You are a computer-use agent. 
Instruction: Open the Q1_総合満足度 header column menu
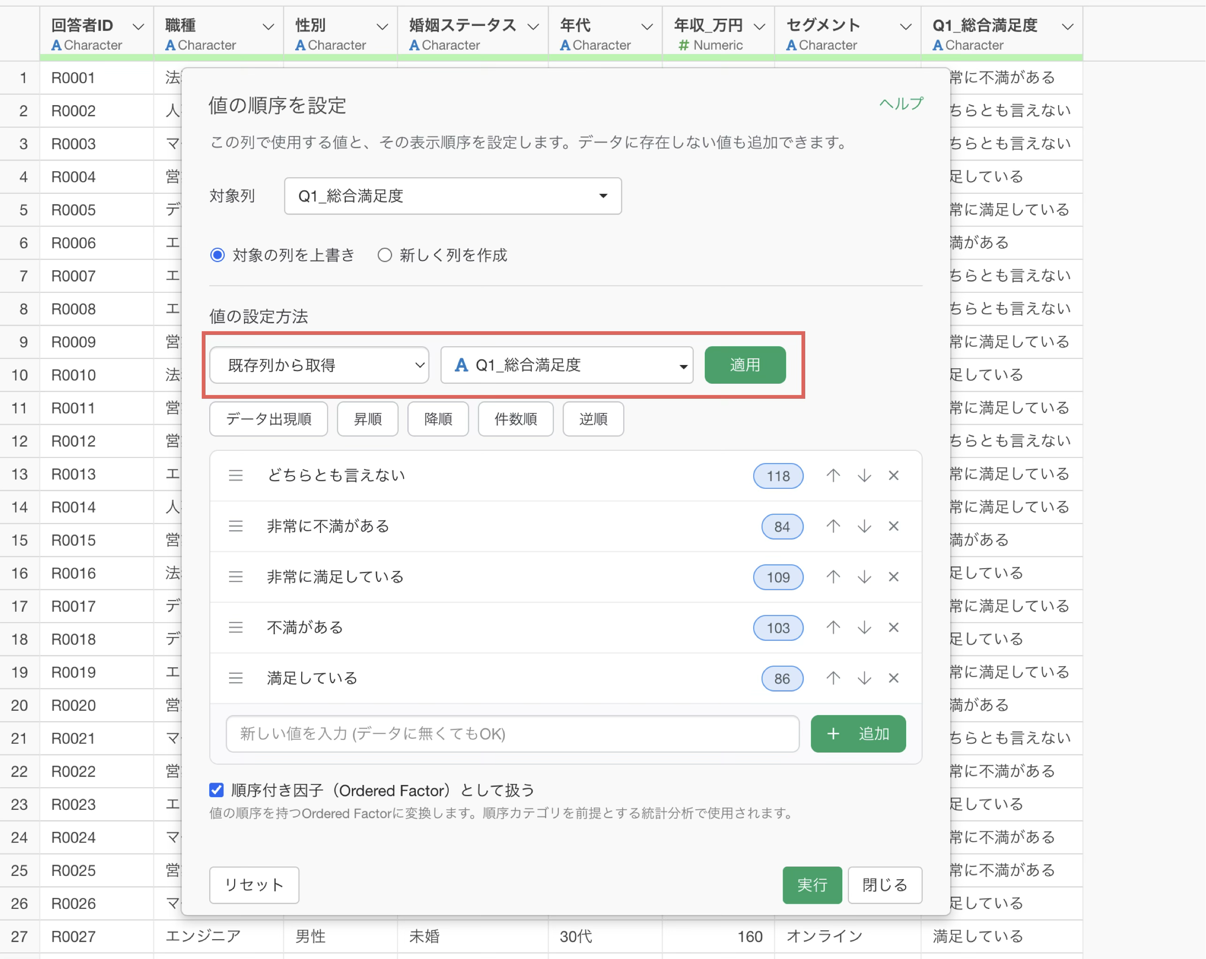coord(1067,26)
